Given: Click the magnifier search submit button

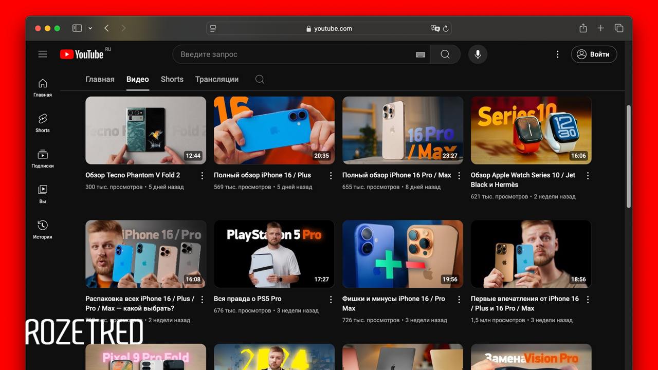Looking at the screenshot, I should click(x=445, y=54).
